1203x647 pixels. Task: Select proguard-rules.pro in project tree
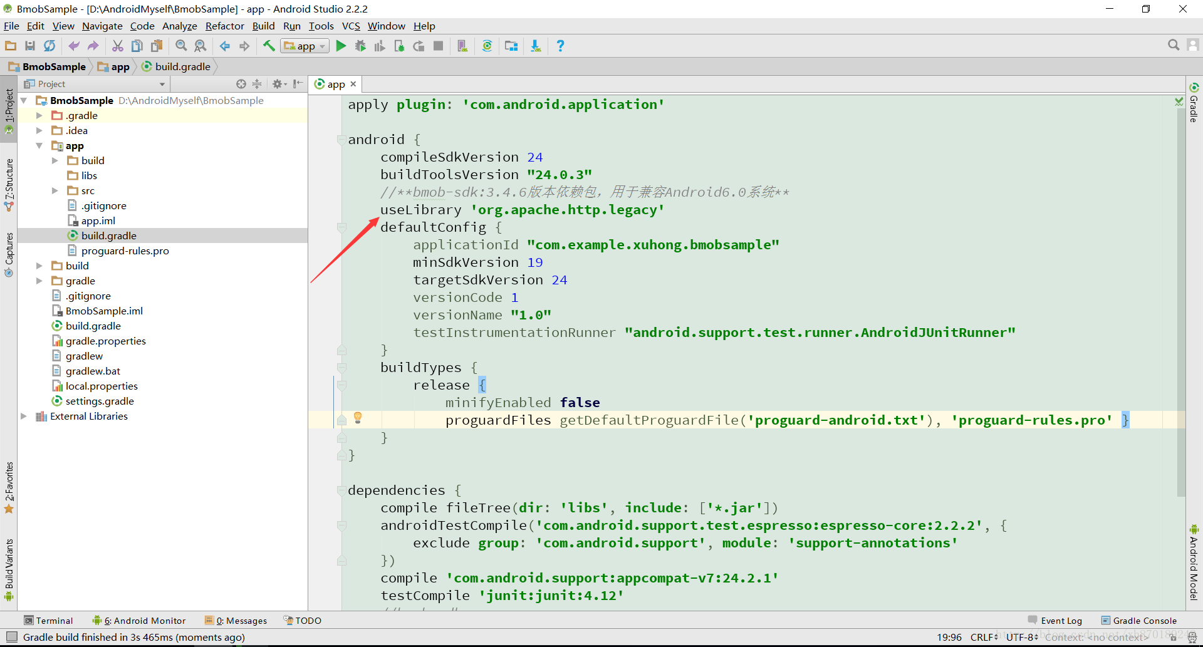coord(125,251)
